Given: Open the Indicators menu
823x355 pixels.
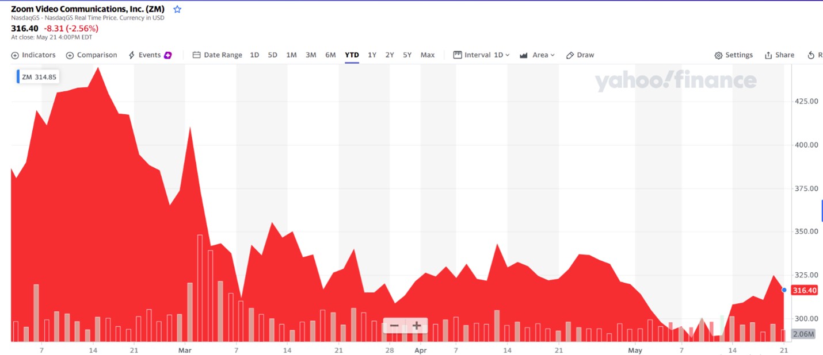Looking at the screenshot, I should (33, 55).
